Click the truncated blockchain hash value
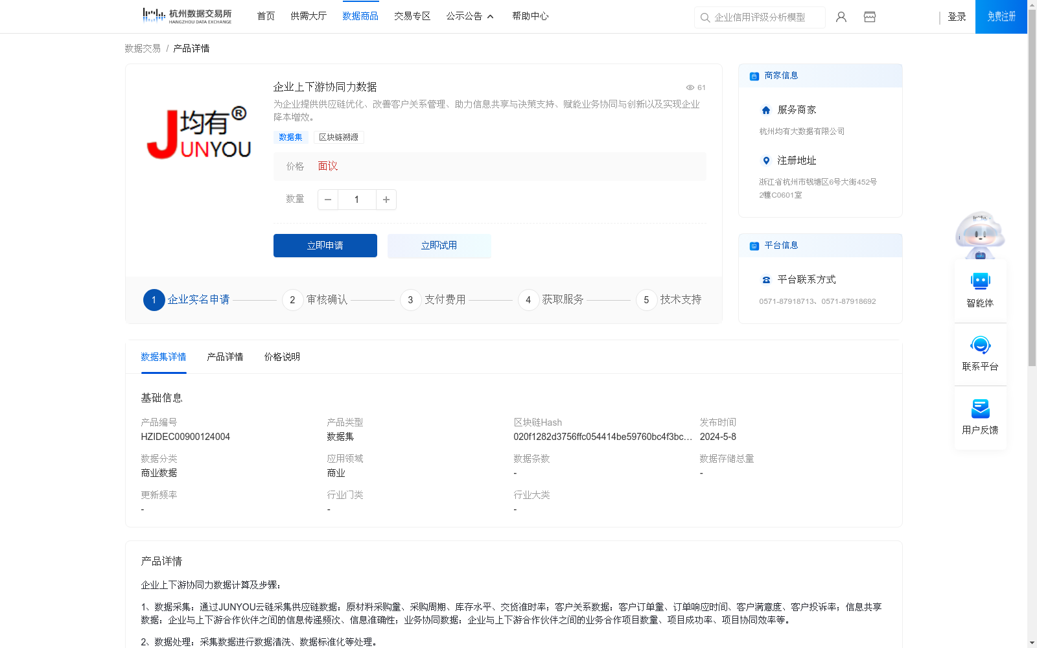Viewport: 1037px width, 648px height. click(603, 437)
